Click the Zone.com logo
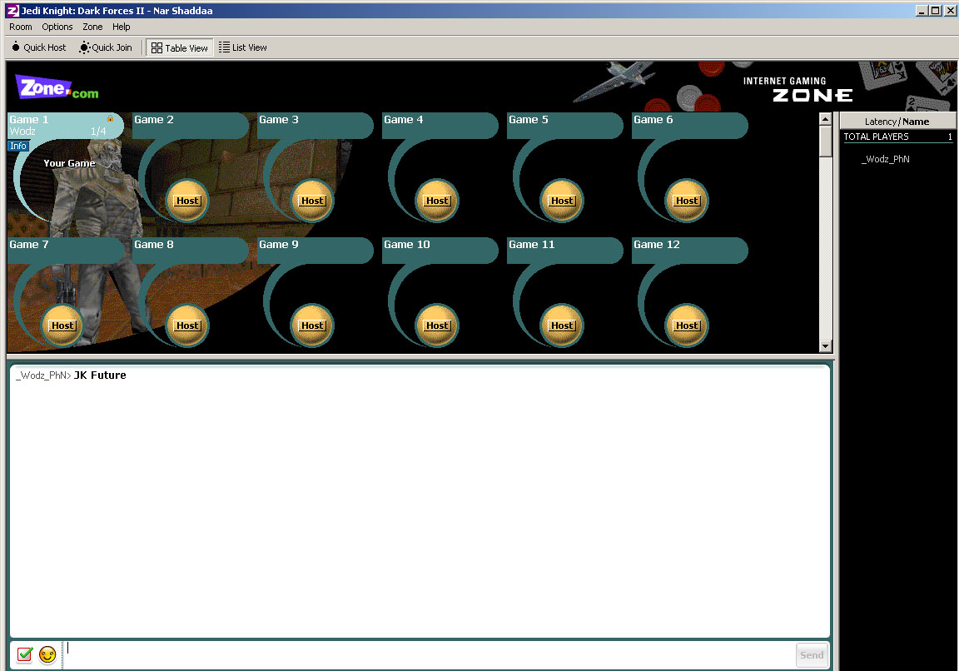The width and height of the screenshot is (959, 671). click(57, 87)
